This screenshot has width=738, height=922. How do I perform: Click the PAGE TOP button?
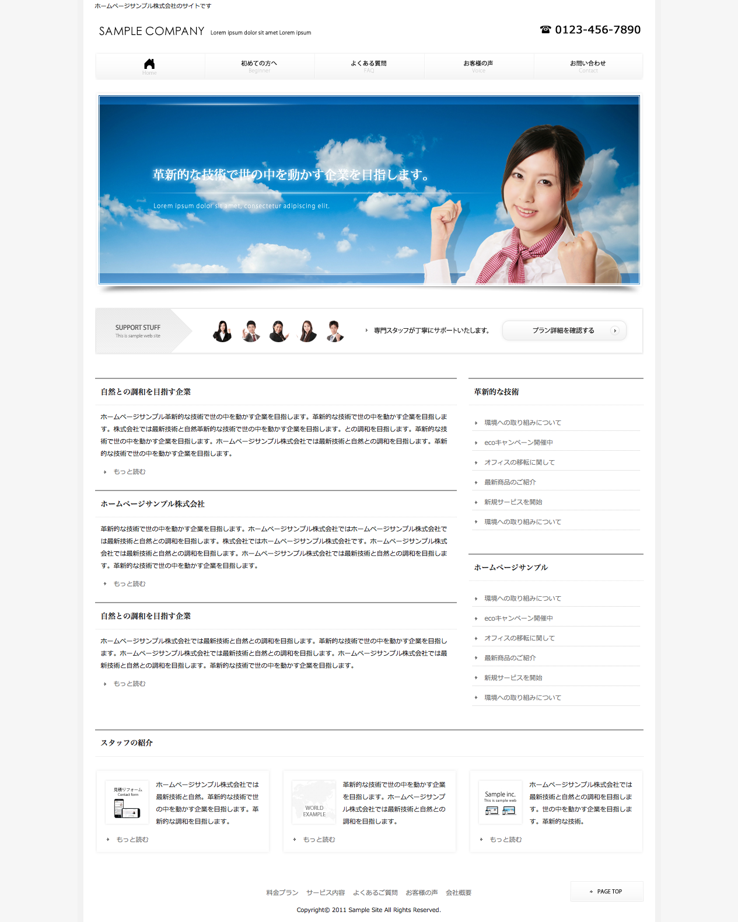[x=607, y=892]
